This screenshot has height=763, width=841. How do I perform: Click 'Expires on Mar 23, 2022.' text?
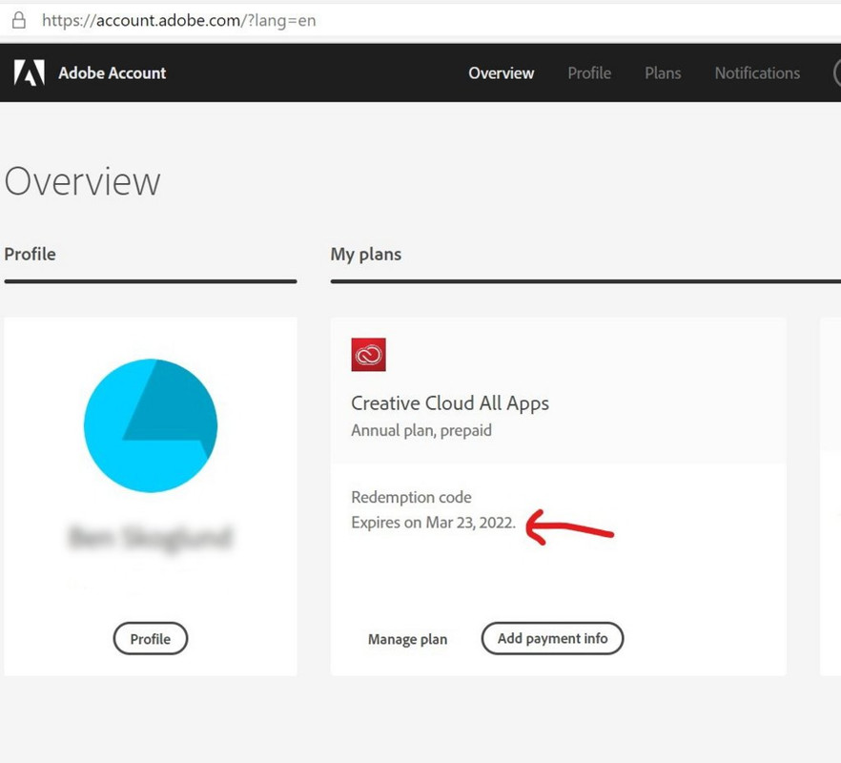click(433, 523)
